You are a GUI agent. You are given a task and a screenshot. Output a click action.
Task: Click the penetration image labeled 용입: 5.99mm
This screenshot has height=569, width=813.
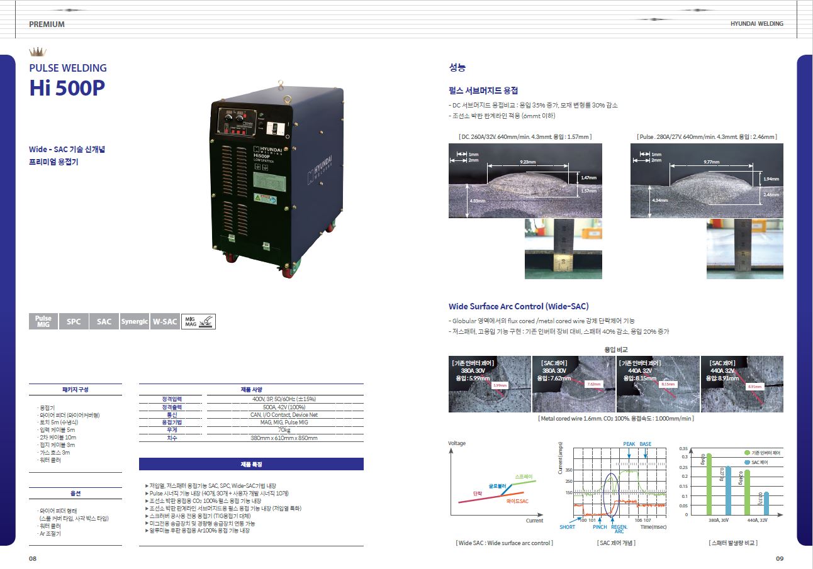click(490, 384)
